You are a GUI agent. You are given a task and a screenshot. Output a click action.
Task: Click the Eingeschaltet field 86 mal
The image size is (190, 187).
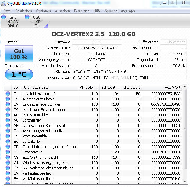(173, 60)
